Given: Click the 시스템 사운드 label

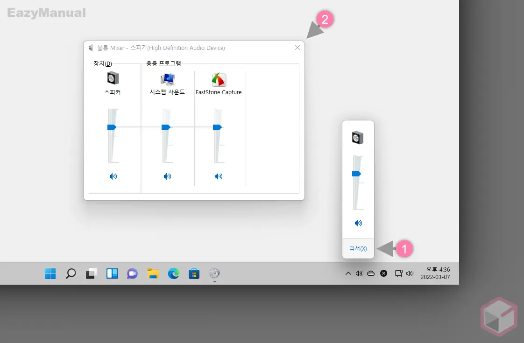Looking at the screenshot, I should click(x=167, y=92).
